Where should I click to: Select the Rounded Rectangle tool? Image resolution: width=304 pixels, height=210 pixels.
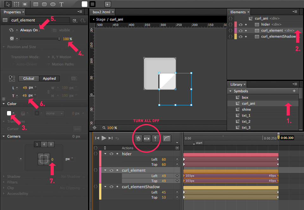pyautogui.click(x=44, y=4)
